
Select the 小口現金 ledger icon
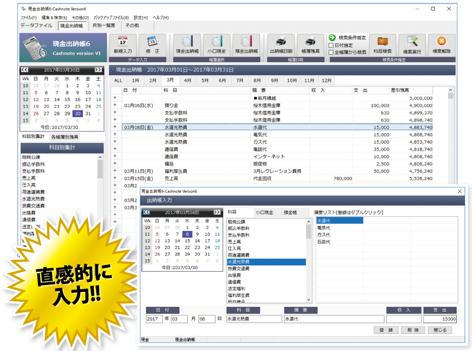pyautogui.click(x=217, y=42)
